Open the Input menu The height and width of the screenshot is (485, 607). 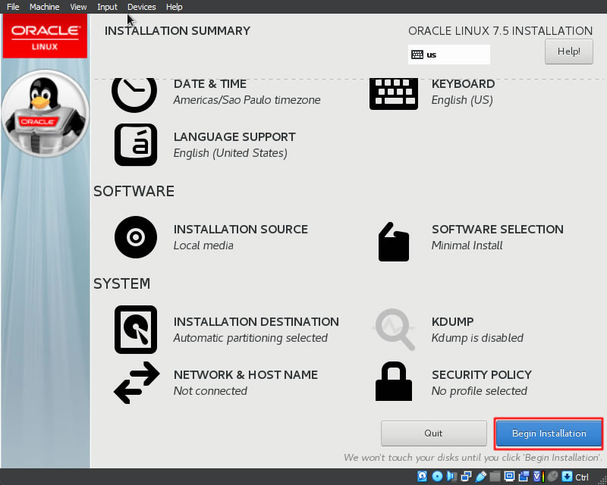107,7
